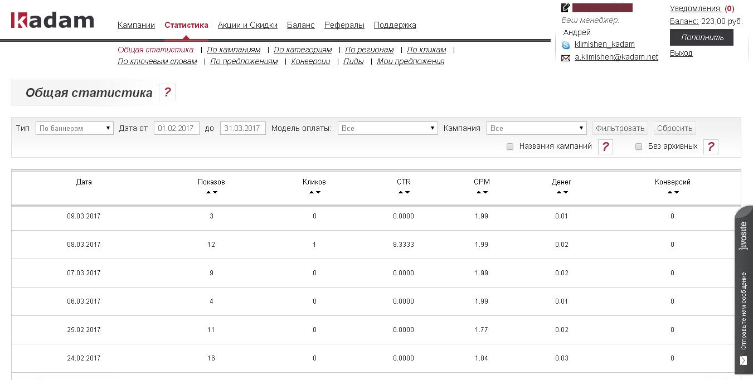Open help icon next to Без архивных
The width and height of the screenshot is (753, 380).
coord(711,147)
